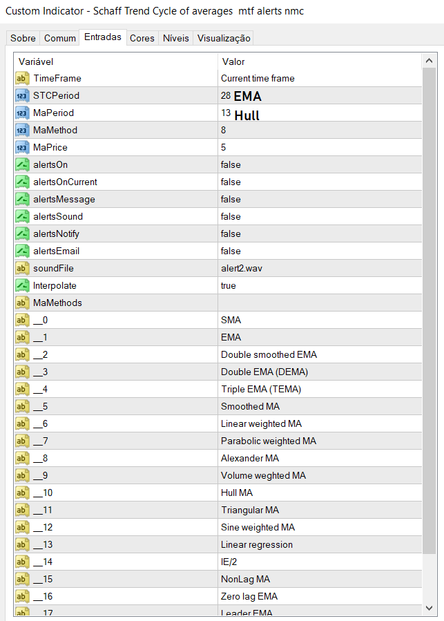Edit the MaPeriod value field
Image resolution: width=444 pixels, height=621 pixels.
318,113
